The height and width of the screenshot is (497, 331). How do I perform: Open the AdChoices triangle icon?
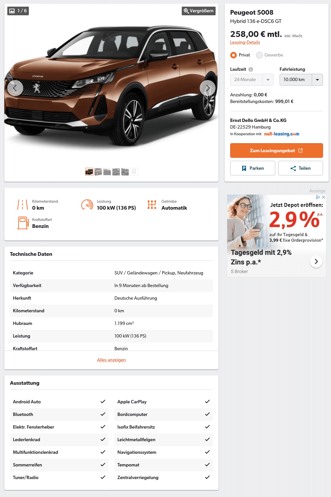tap(318, 197)
